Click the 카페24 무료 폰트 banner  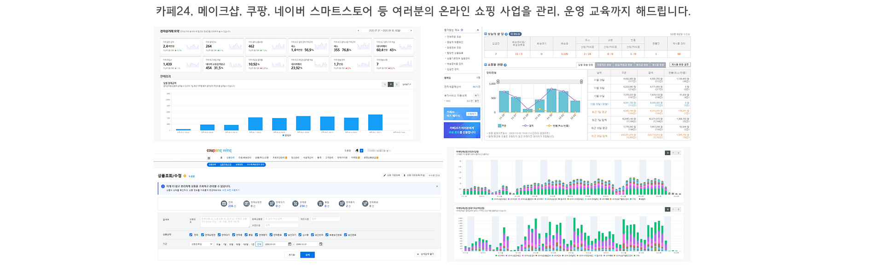pyautogui.click(x=462, y=130)
